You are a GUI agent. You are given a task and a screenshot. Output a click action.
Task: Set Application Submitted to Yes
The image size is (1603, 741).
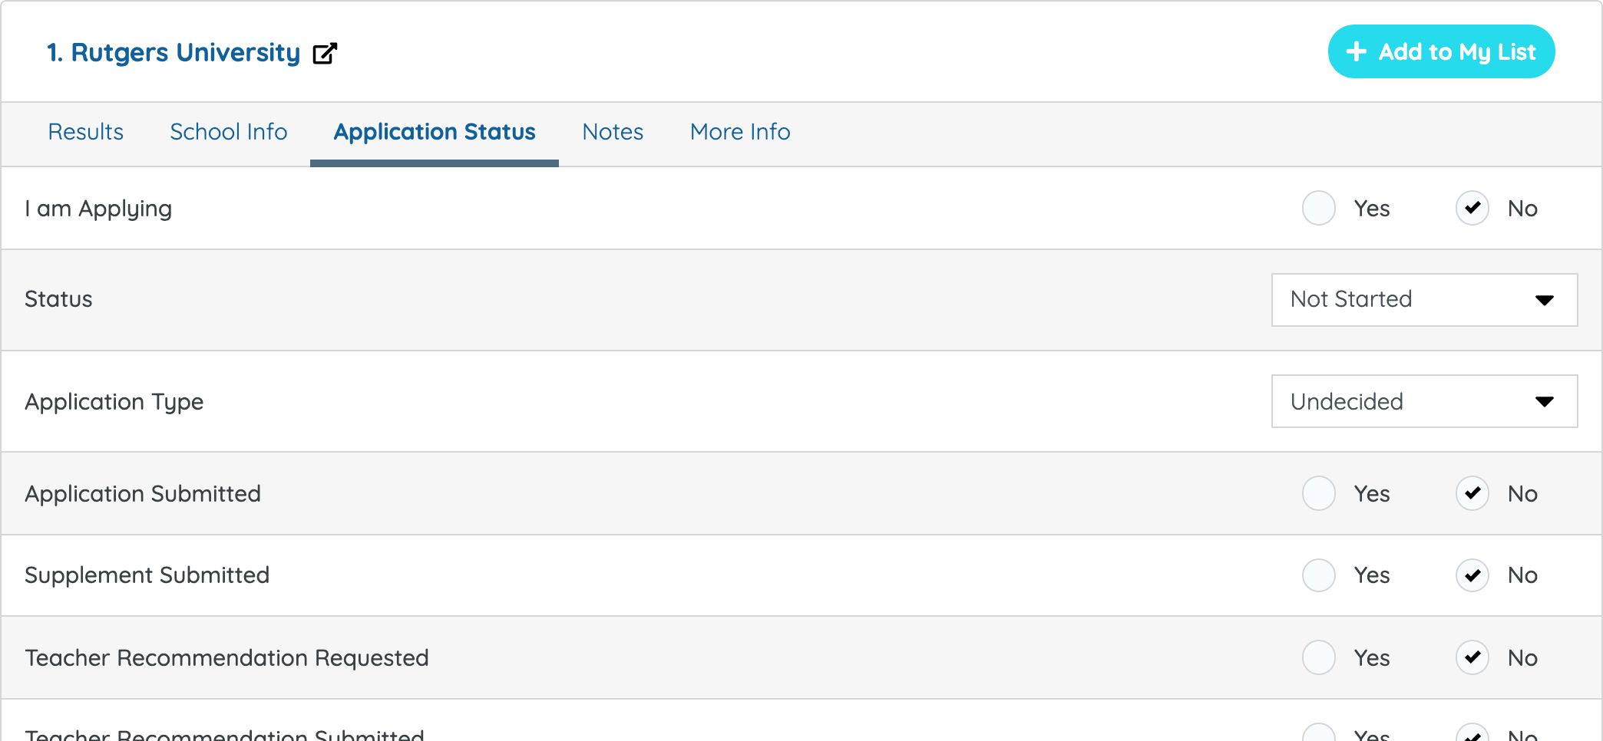point(1318,493)
